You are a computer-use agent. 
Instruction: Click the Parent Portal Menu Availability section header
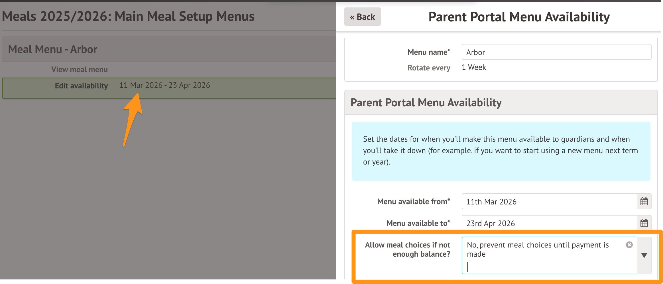[x=426, y=103]
